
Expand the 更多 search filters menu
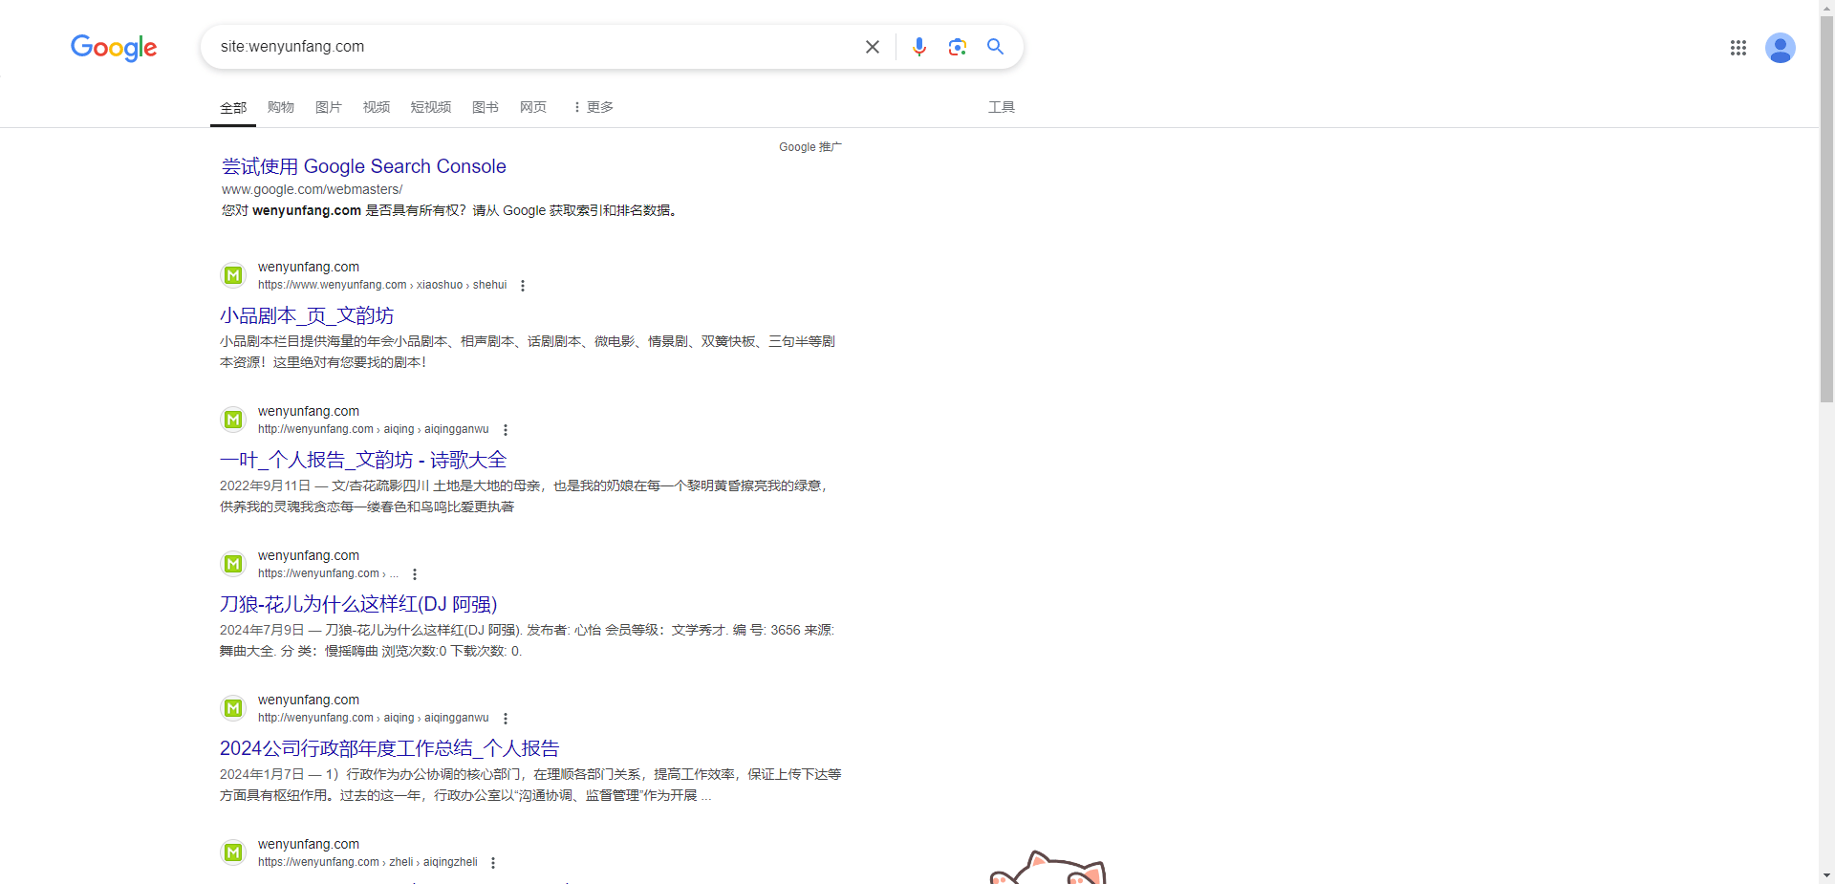click(x=593, y=107)
